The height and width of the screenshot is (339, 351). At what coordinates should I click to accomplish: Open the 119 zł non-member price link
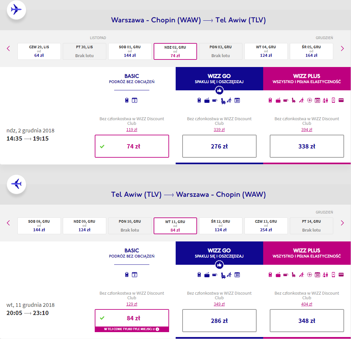coord(132,130)
